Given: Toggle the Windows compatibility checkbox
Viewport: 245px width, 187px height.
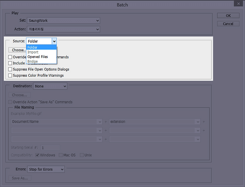Looking at the screenshot, I should click(x=37, y=155).
